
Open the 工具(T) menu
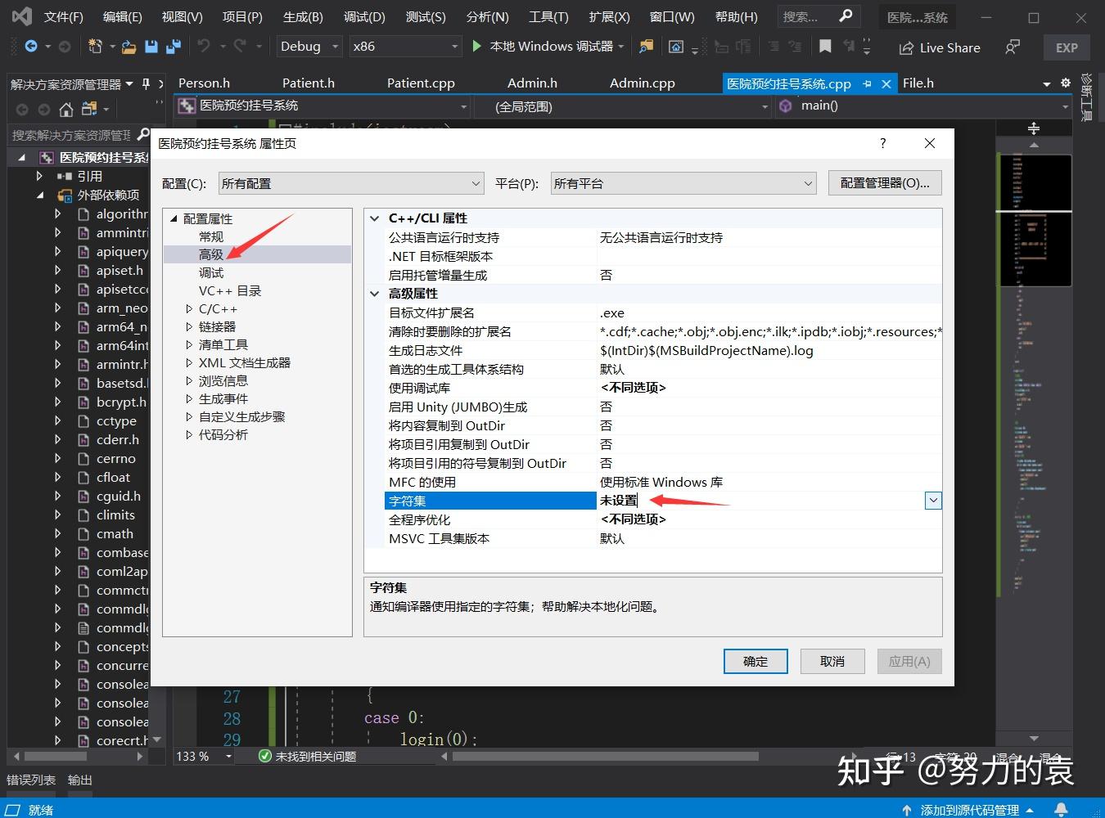pyautogui.click(x=548, y=16)
